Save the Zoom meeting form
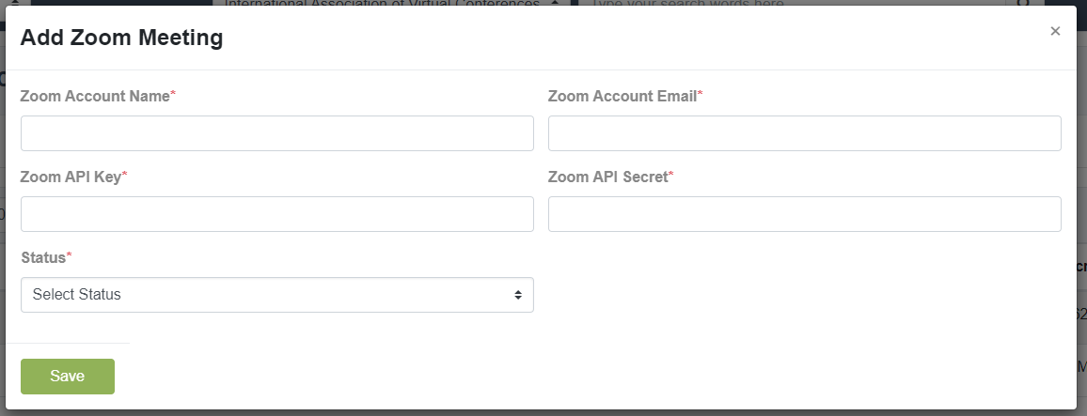This screenshot has height=416, width=1087. (68, 377)
